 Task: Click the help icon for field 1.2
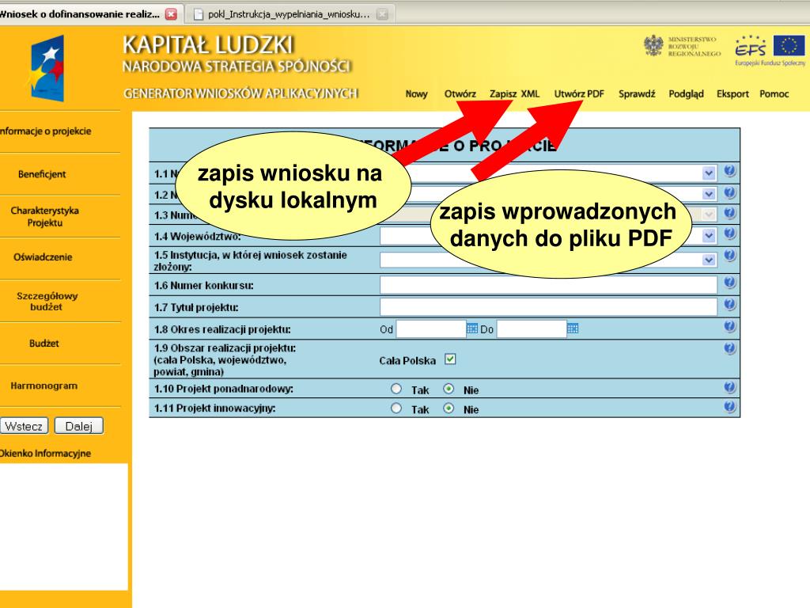tap(729, 193)
